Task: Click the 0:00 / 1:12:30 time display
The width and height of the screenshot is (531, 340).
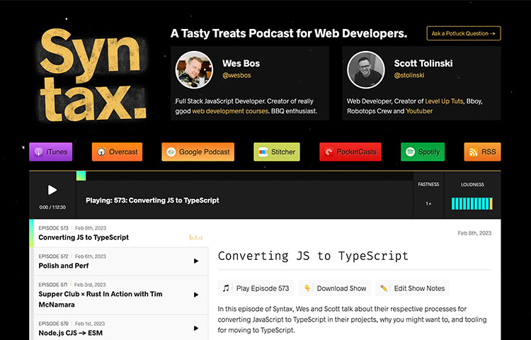Action: (x=52, y=207)
